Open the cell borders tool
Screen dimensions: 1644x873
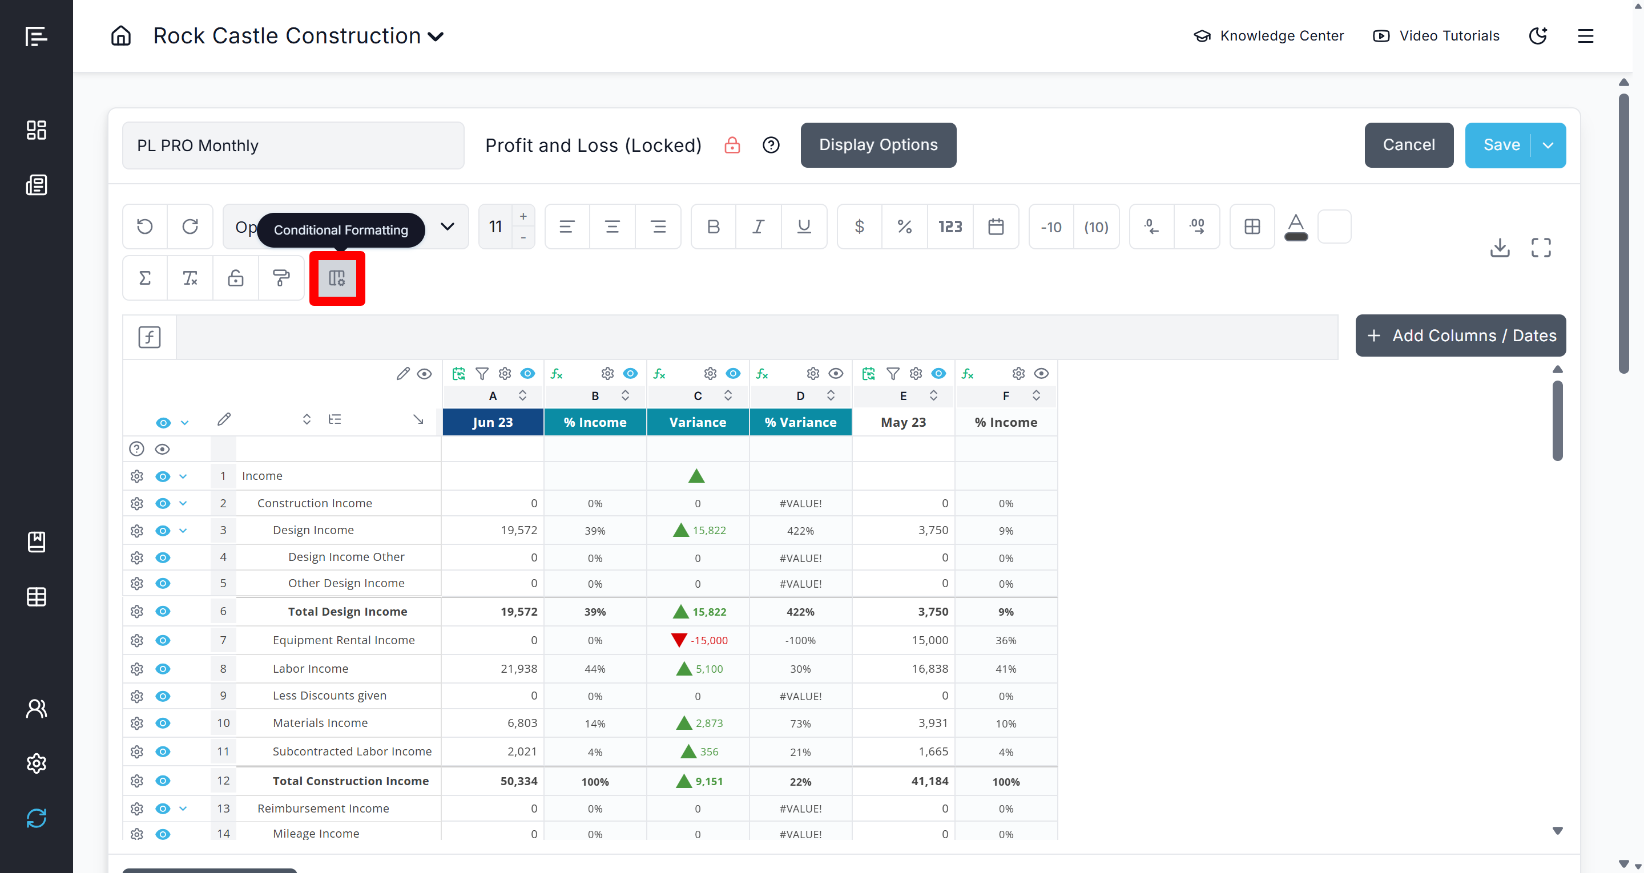click(1251, 227)
